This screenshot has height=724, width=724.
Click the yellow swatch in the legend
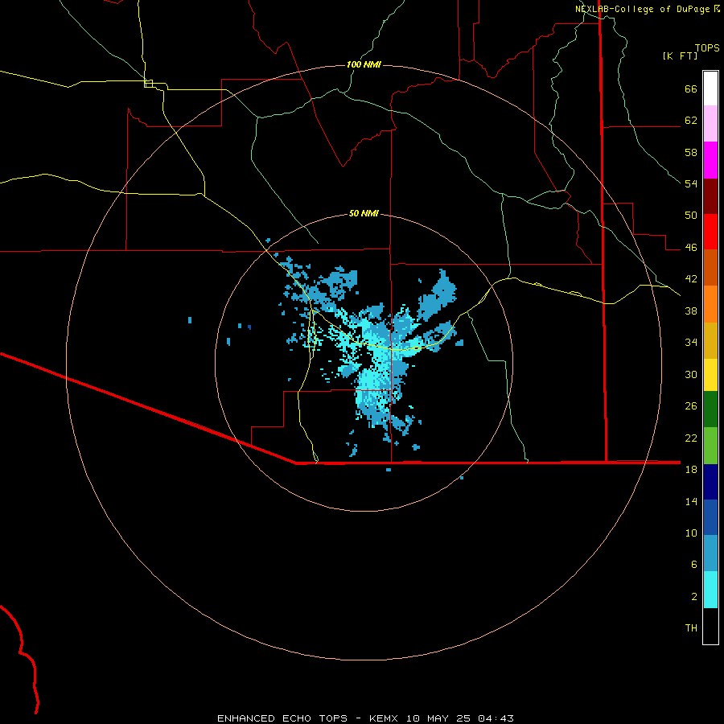(710, 375)
